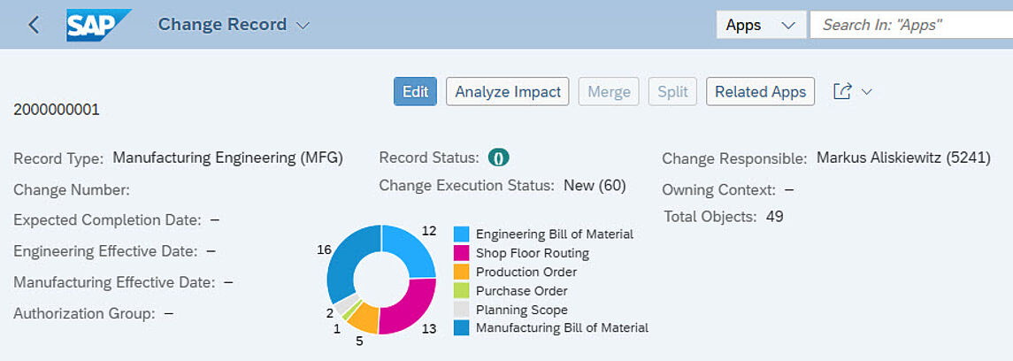Expand the arrow next to the share icon
Screen dimensions: 1013x361
point(867,92)
